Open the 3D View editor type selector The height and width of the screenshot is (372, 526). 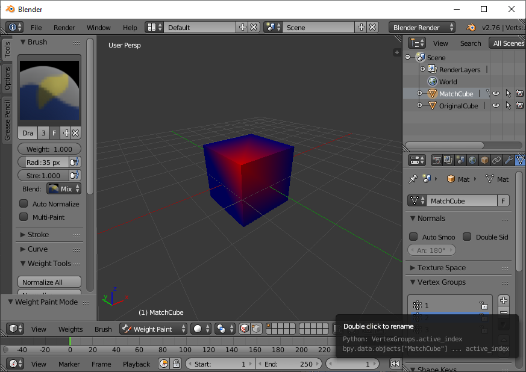[15, 329]
